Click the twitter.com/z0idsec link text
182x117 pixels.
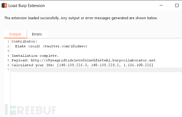65,46
